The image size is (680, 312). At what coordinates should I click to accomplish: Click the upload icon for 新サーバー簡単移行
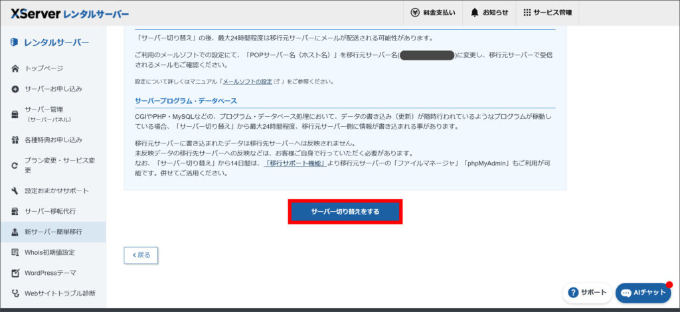click(x=15, y=232)
